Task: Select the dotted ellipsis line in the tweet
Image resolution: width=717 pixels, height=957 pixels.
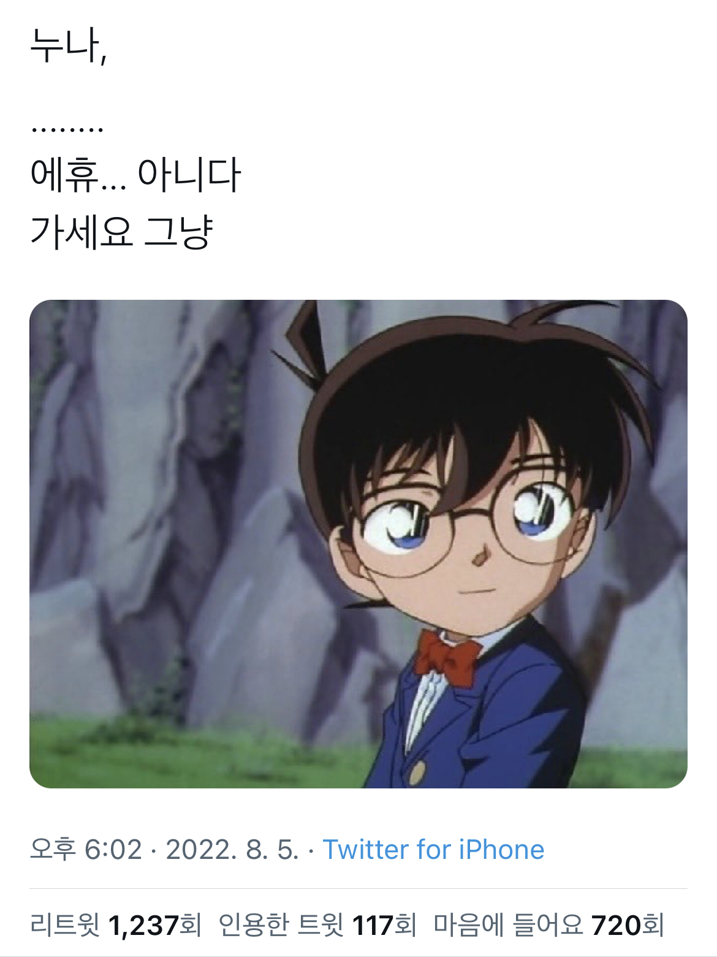Action: coord(67,130)
